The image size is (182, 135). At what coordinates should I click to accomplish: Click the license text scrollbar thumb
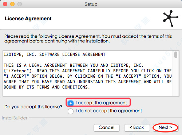point(176,55)
